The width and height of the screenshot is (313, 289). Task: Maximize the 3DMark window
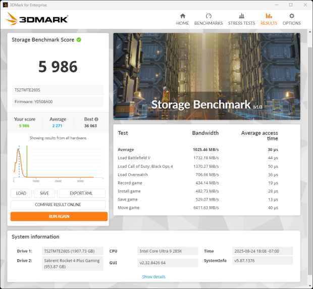291,5
